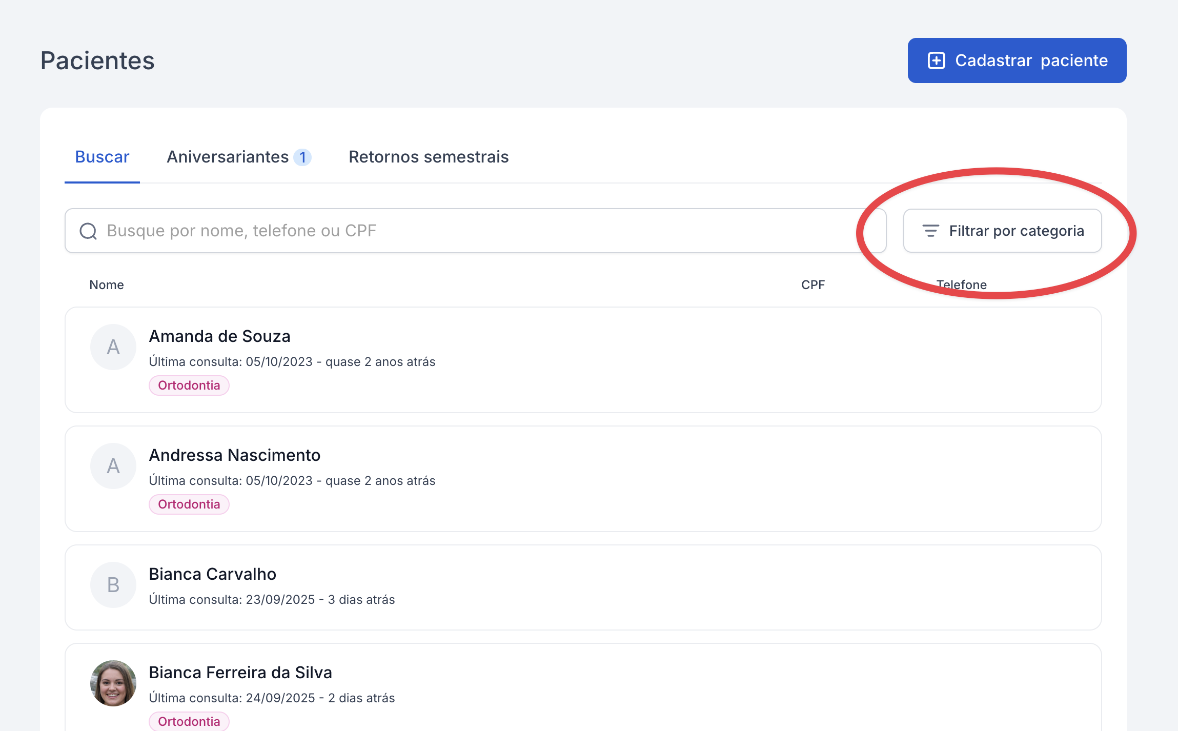
Task: Open Bianca Ferreira da Silva's profile photo
Action: (113, 683)
